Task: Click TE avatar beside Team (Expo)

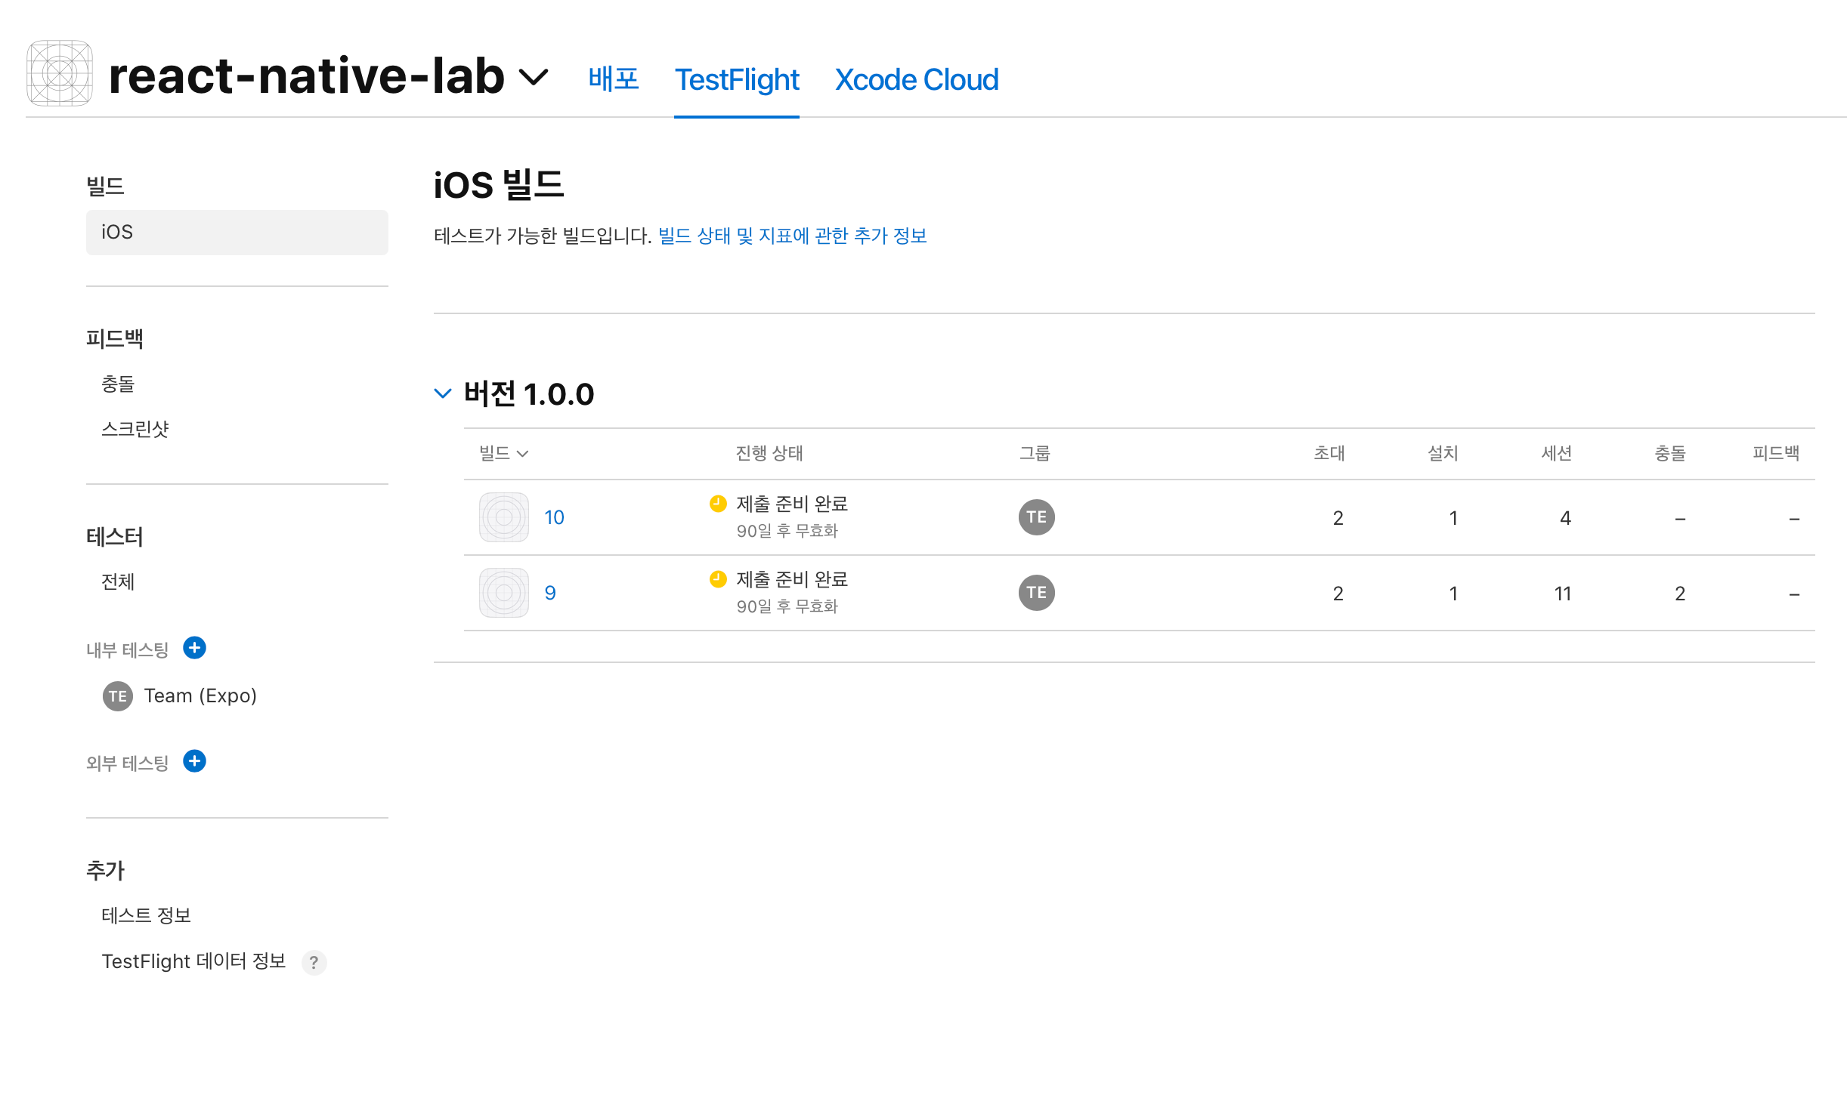Action: (x=118, y=696)
